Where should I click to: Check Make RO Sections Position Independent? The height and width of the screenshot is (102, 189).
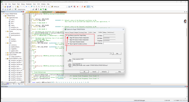pos(68,40)
